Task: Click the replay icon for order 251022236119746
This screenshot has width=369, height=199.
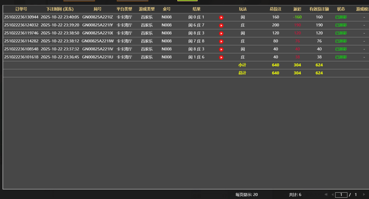Action: [x=221, y=33]
